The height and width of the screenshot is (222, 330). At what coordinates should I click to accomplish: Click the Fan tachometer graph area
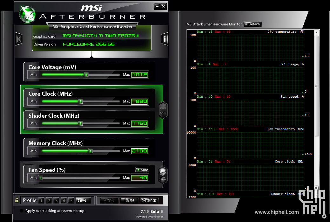point(250,145)
